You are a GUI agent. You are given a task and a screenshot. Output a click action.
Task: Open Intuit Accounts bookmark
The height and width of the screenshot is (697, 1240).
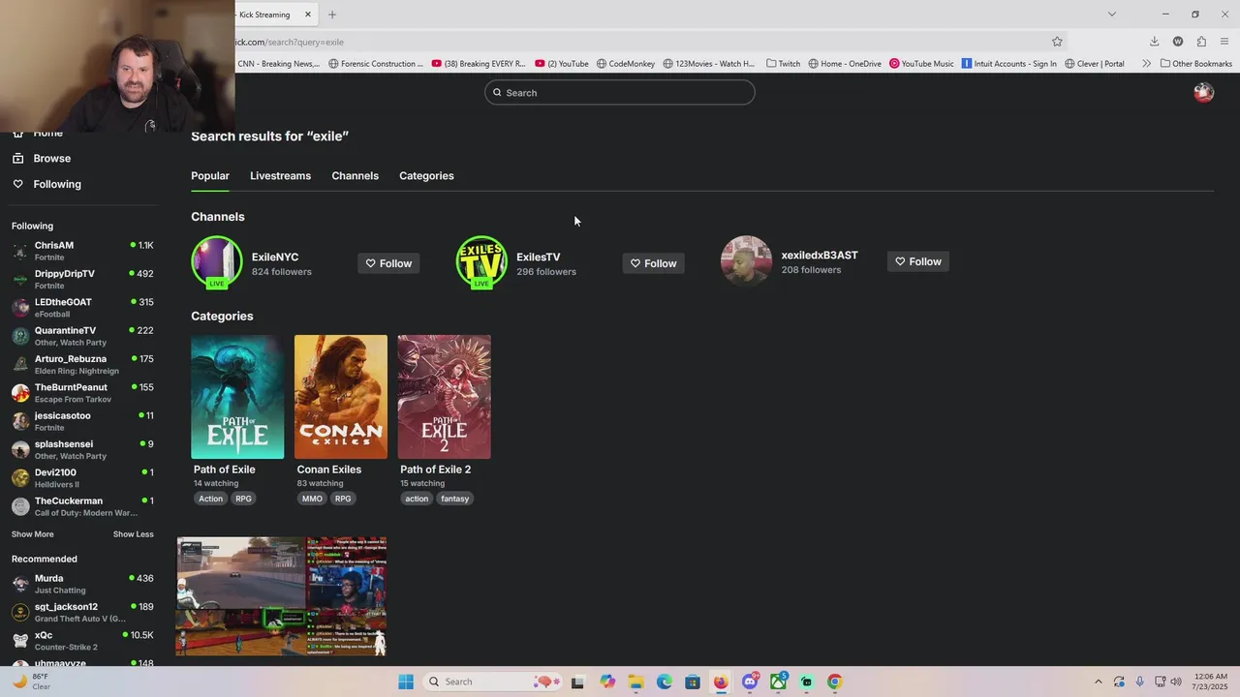1008,64
